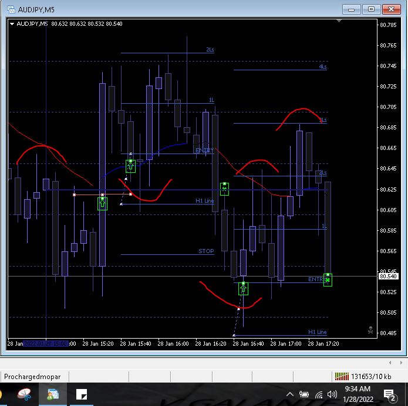Image resolution: width=408 pixels, height=406 pixels.
Task: Minimize the AUDJPY,M5 chart window
Action: [352, 9]
